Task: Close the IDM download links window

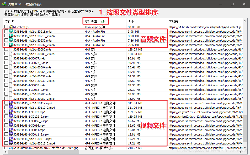Action: point(244,4)
